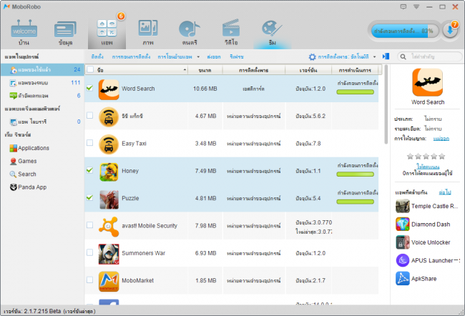Open the data cards tab icon
Screen dimensions: 465x316
[x=65, y=29]
